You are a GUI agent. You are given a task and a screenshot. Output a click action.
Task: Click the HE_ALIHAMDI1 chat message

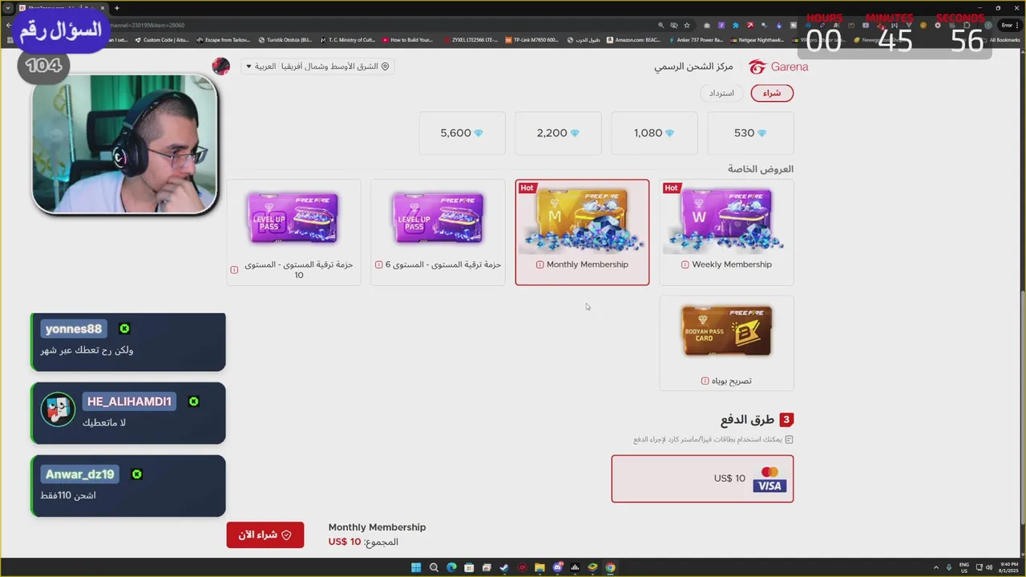pos(128,413)
